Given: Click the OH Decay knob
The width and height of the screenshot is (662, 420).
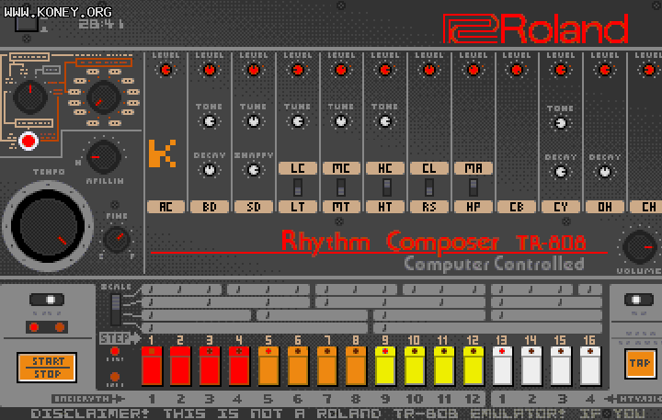Looking at the screenshot, I should click(x=605, y=172).
